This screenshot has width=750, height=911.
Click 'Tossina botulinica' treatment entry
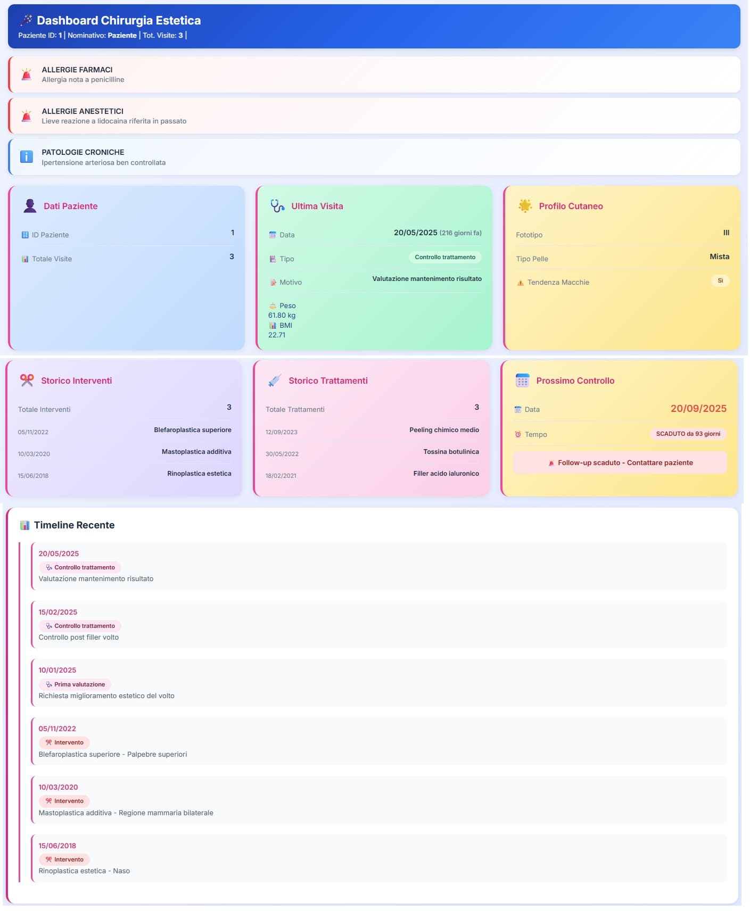(451, 452)
